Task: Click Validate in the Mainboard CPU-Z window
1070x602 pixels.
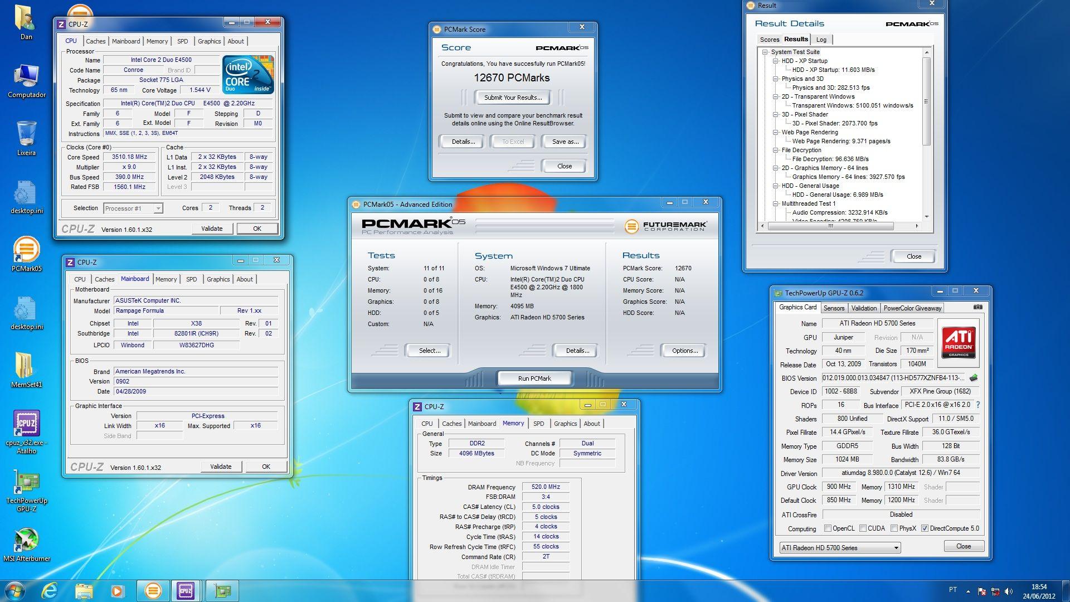Action: click(x=220, y=467)
